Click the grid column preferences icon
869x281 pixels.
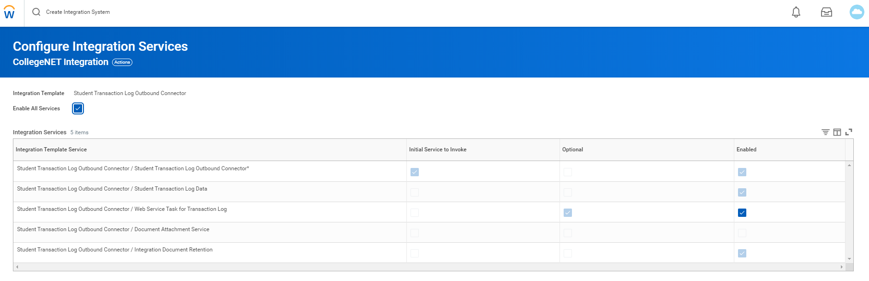coord(837,132)
